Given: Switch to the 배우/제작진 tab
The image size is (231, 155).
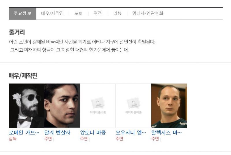Looking at the screenshot, I should [52, 13].
